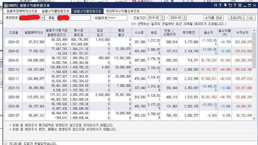This screenshot has height=145, width=258.
Task: Click the 투자평잔 column header
Action: coord(189,32)
